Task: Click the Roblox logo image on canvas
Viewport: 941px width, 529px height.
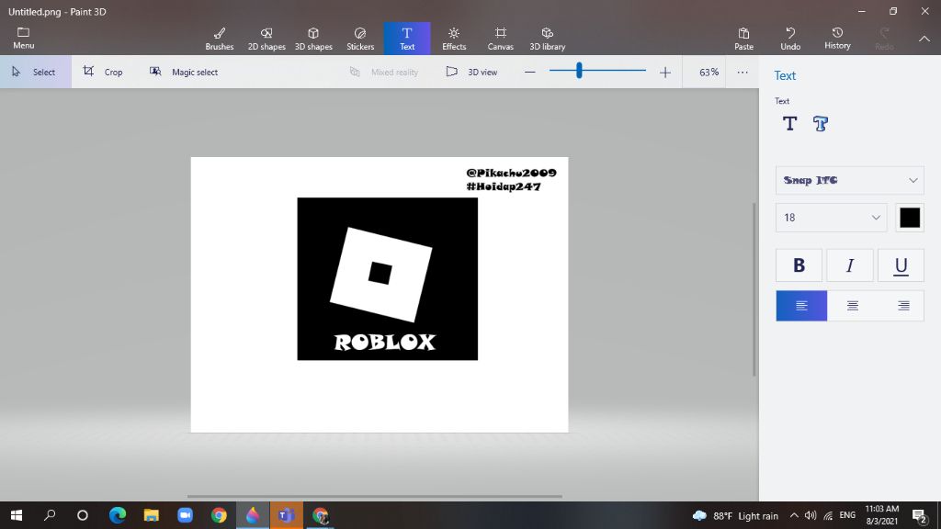Action: tap(387, 279)
